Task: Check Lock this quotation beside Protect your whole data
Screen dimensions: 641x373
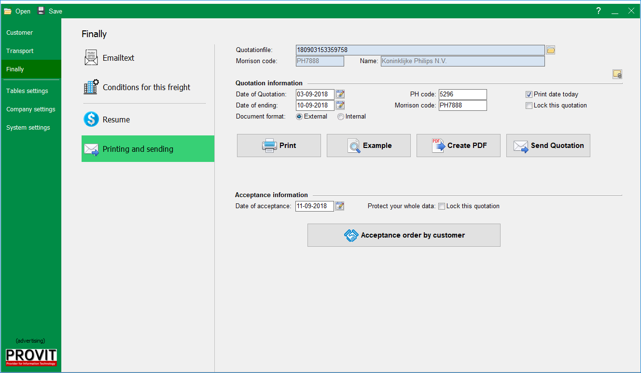Action: click(x=442, y=206)
